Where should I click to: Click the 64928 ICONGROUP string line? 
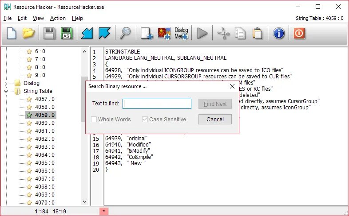click(194, 70)
